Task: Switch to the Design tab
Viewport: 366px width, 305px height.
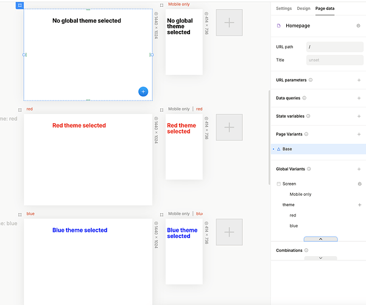Action: coord(303,9)
